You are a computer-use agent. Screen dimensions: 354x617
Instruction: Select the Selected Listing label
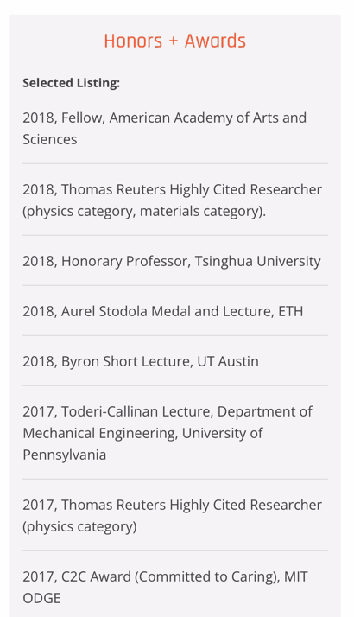tap(71, 83)
